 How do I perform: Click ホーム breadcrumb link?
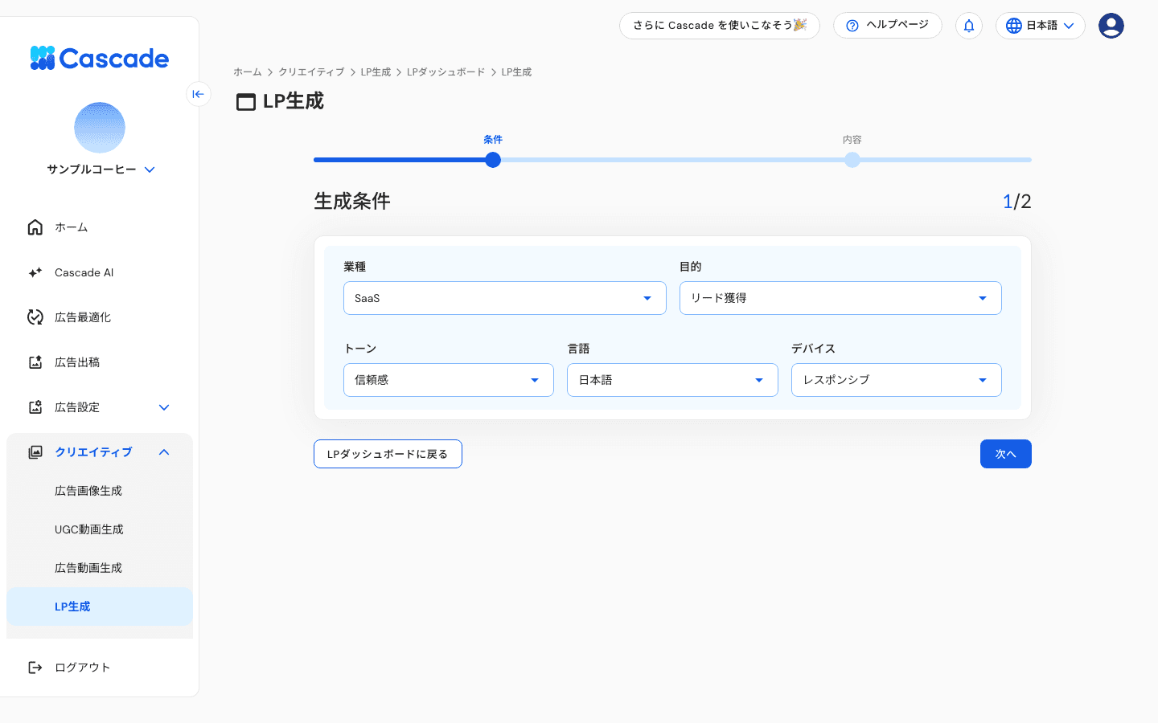coord(248,72)
